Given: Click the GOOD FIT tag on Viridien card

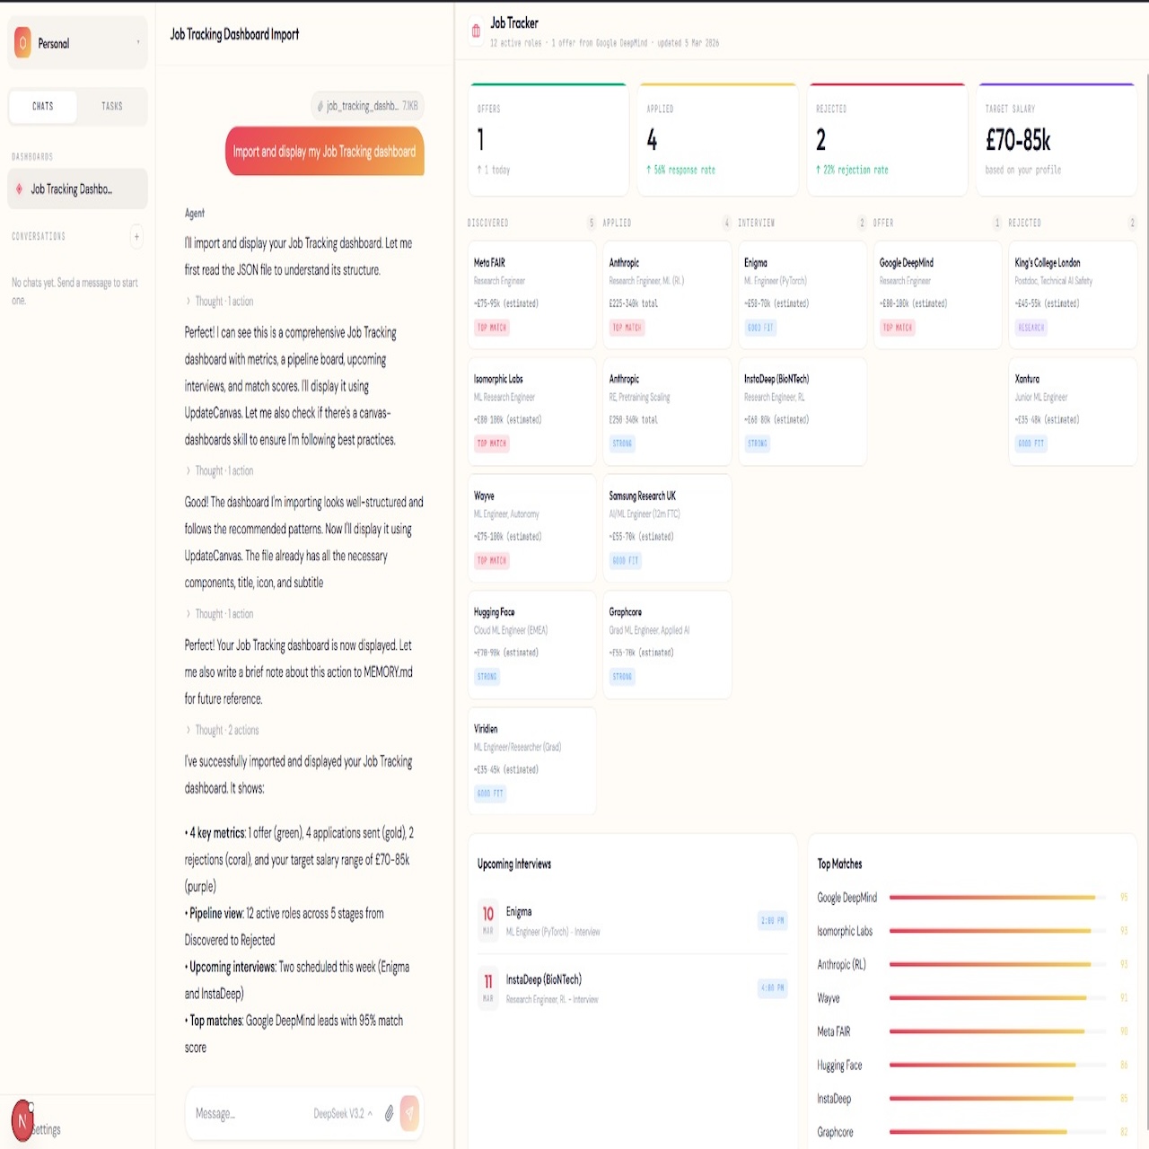Looking at the screenshot, I should [490, 794].
